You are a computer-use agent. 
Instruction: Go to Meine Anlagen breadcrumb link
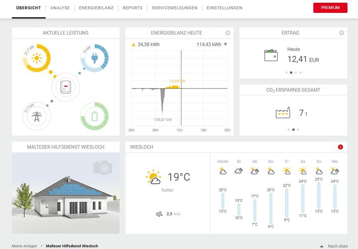point(24,246)
